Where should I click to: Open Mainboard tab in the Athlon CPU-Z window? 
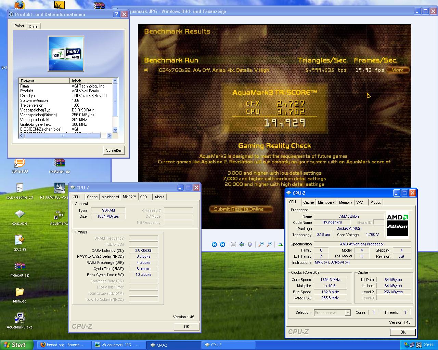pyautogui.click(x=326, y=202)
